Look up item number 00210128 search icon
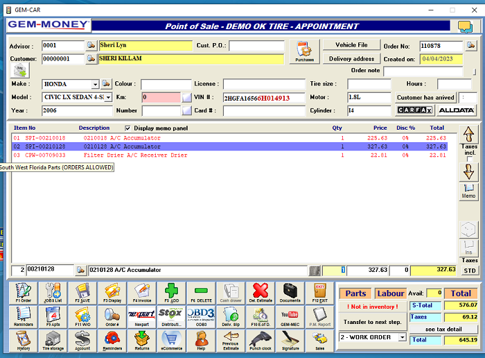 80,270
